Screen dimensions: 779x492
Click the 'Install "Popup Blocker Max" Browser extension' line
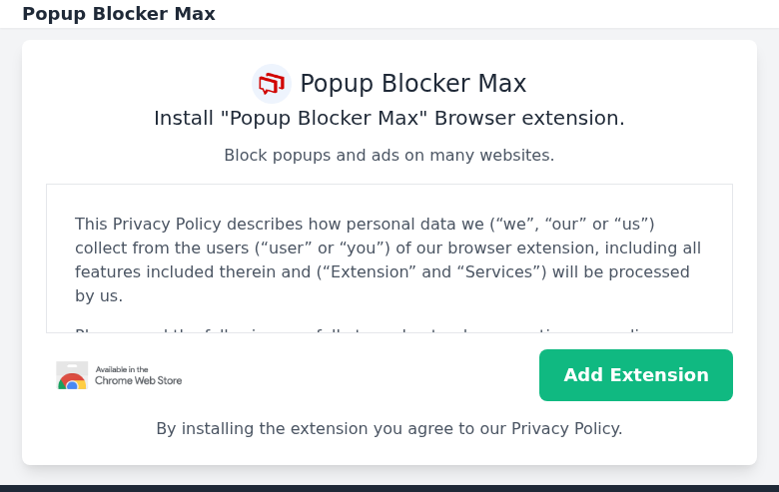(x=389, y=118)
